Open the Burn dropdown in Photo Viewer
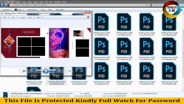This screenshot has height=104, width=184. (x=31, y=17)
